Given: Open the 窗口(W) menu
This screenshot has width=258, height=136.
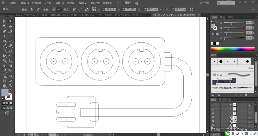Looking at the screenshot, I should click(95, 3).
